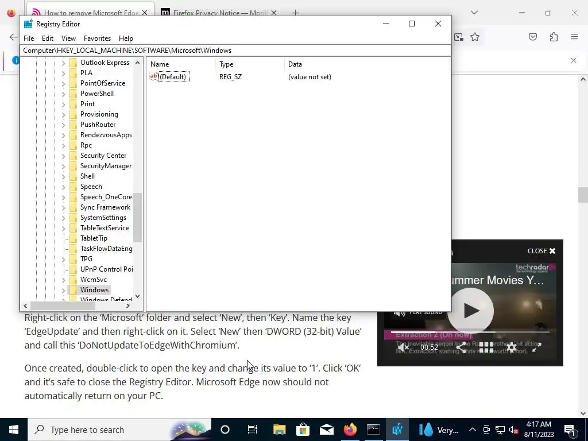Select the Speech_OneCore key
The image size is (588, 441).
pyautogui.click(x=106, y=197)
